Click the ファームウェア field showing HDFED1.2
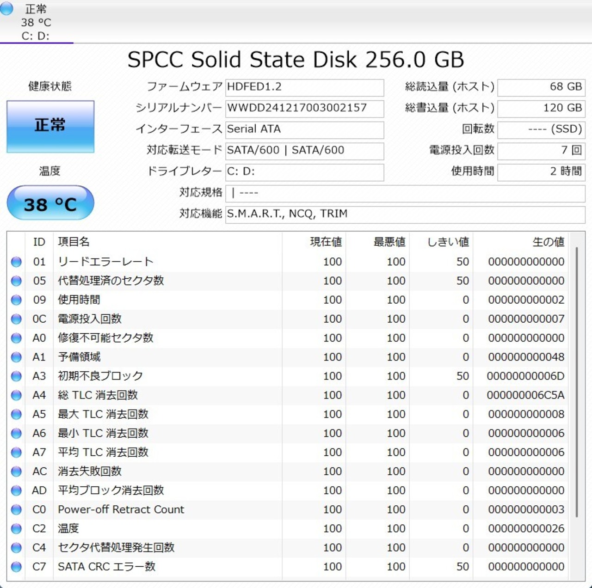592x588 pixels. pos(304,87)
